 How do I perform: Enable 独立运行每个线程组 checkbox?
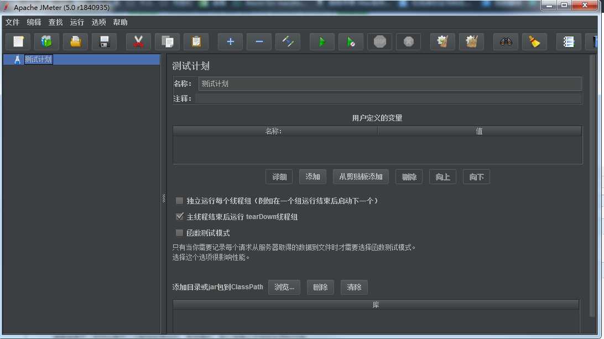pyautogui.click(x=179, y=201)
